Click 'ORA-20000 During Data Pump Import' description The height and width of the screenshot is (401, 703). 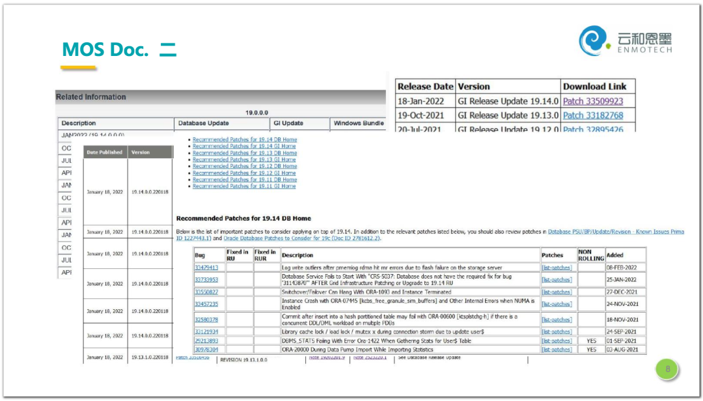pyautogui.click(x=357, y=350)
